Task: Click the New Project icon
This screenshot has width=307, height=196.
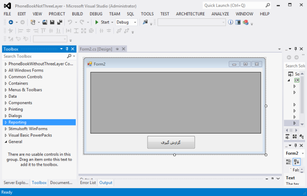Action: (33, 22)
